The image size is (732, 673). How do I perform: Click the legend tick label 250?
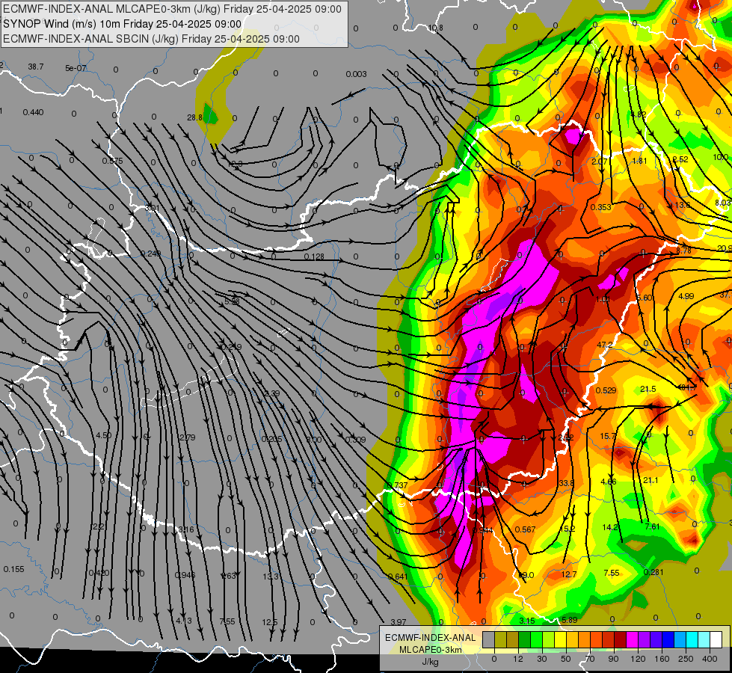click(x=686, y=659)
